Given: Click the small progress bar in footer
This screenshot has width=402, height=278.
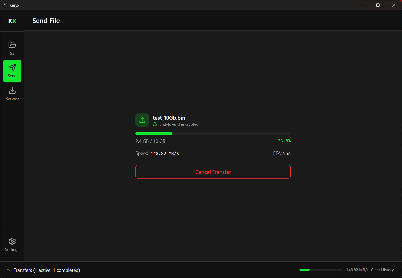Looking at the screenshot, I should click(x=321, y=270).
